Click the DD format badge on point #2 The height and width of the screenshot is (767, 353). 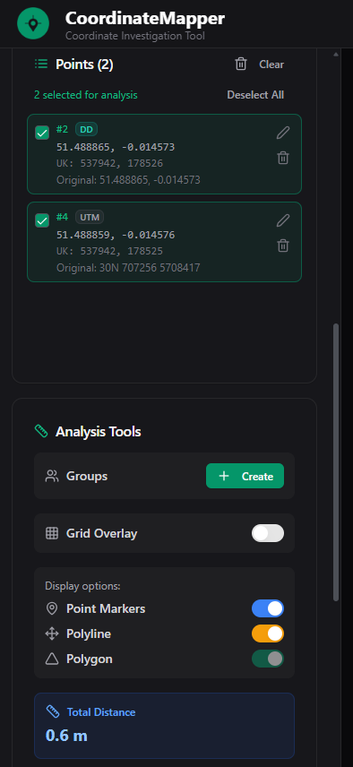[87, 129]
